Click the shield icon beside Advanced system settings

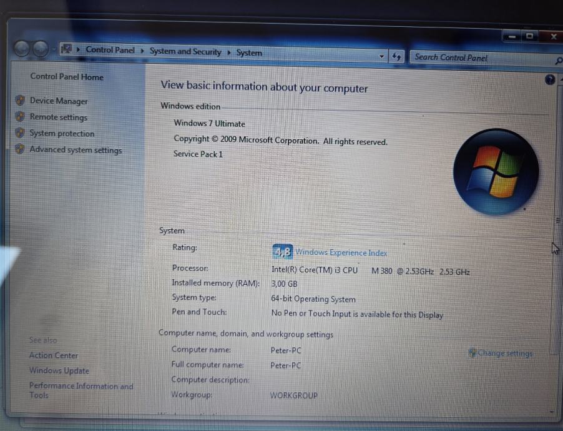click(x=20, y=149)
